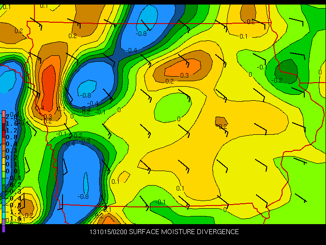This screenshot has width=326, height=245.
Task: Click the -0.8 label near bottom edge
Action: point(83,196)
